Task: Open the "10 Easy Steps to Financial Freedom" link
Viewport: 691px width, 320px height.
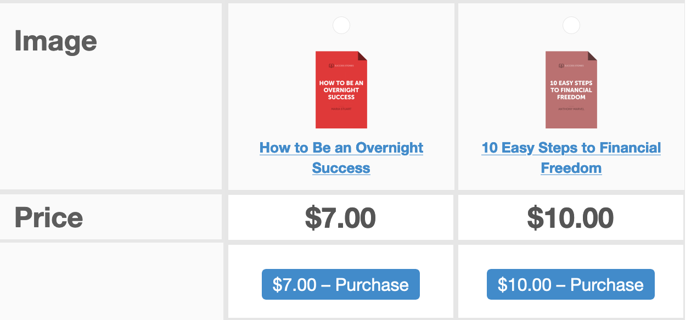Action: (x=571, y=148)
